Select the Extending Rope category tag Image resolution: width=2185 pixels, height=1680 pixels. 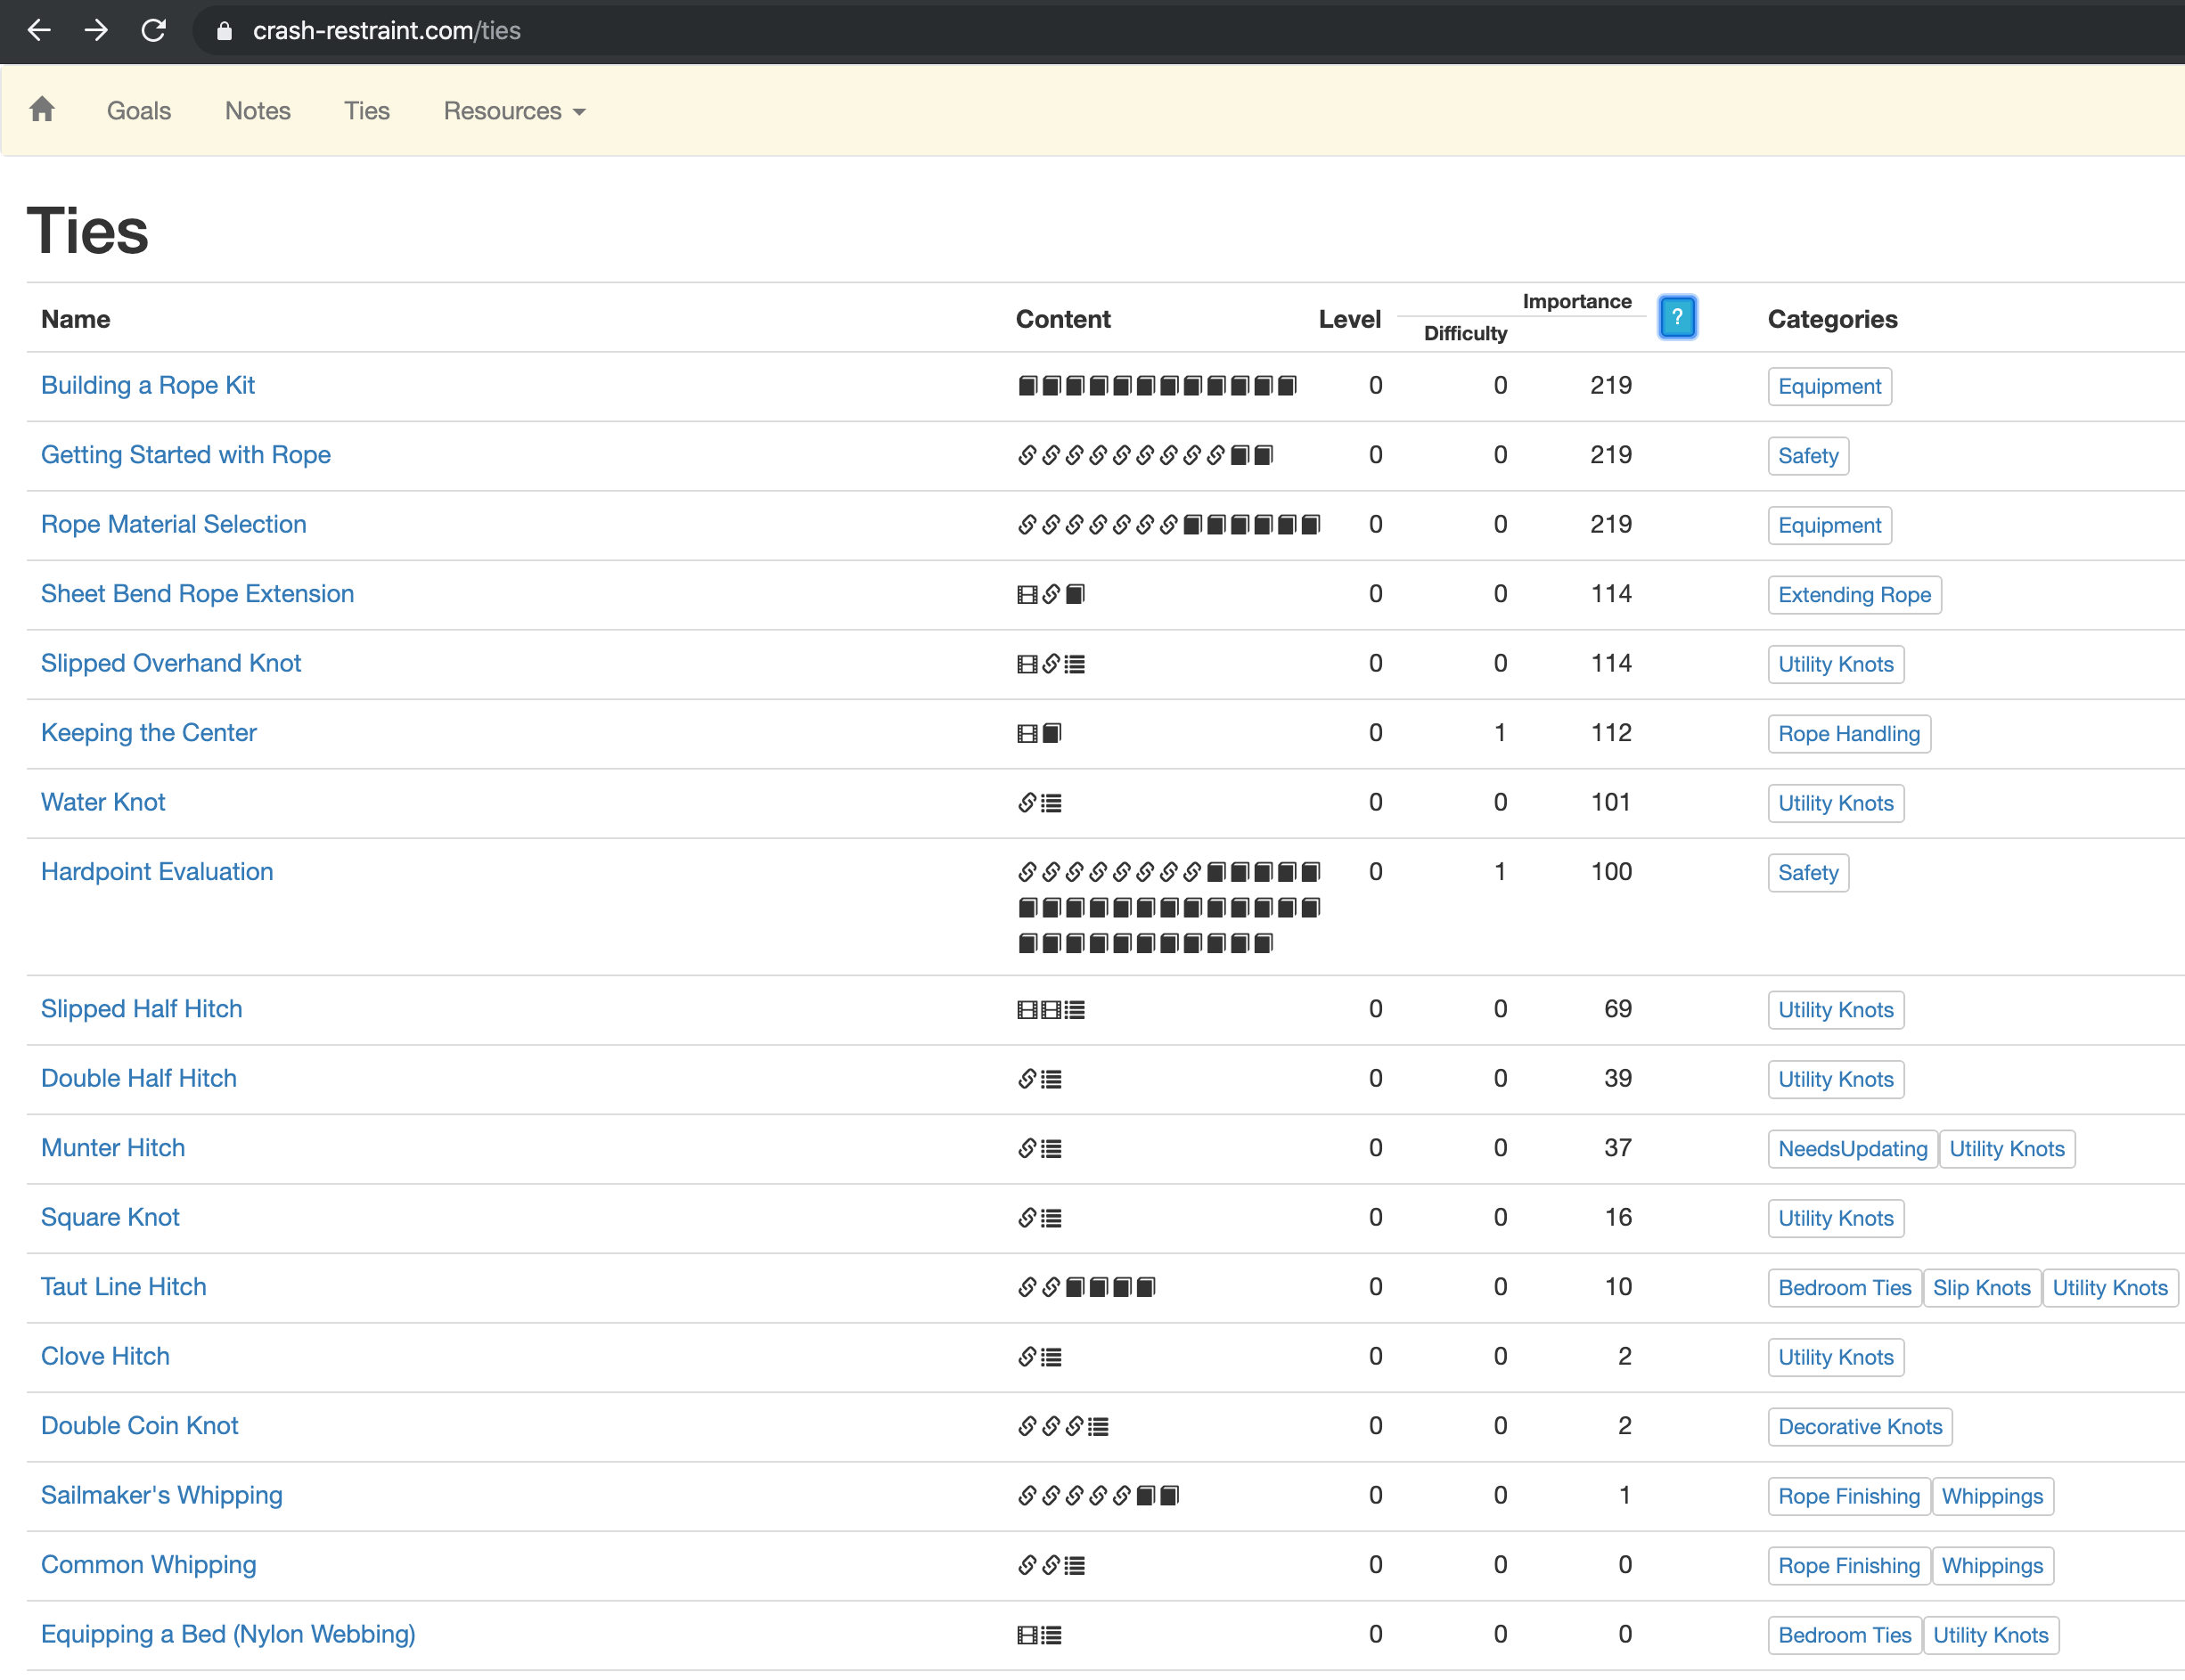[1855, 595]
